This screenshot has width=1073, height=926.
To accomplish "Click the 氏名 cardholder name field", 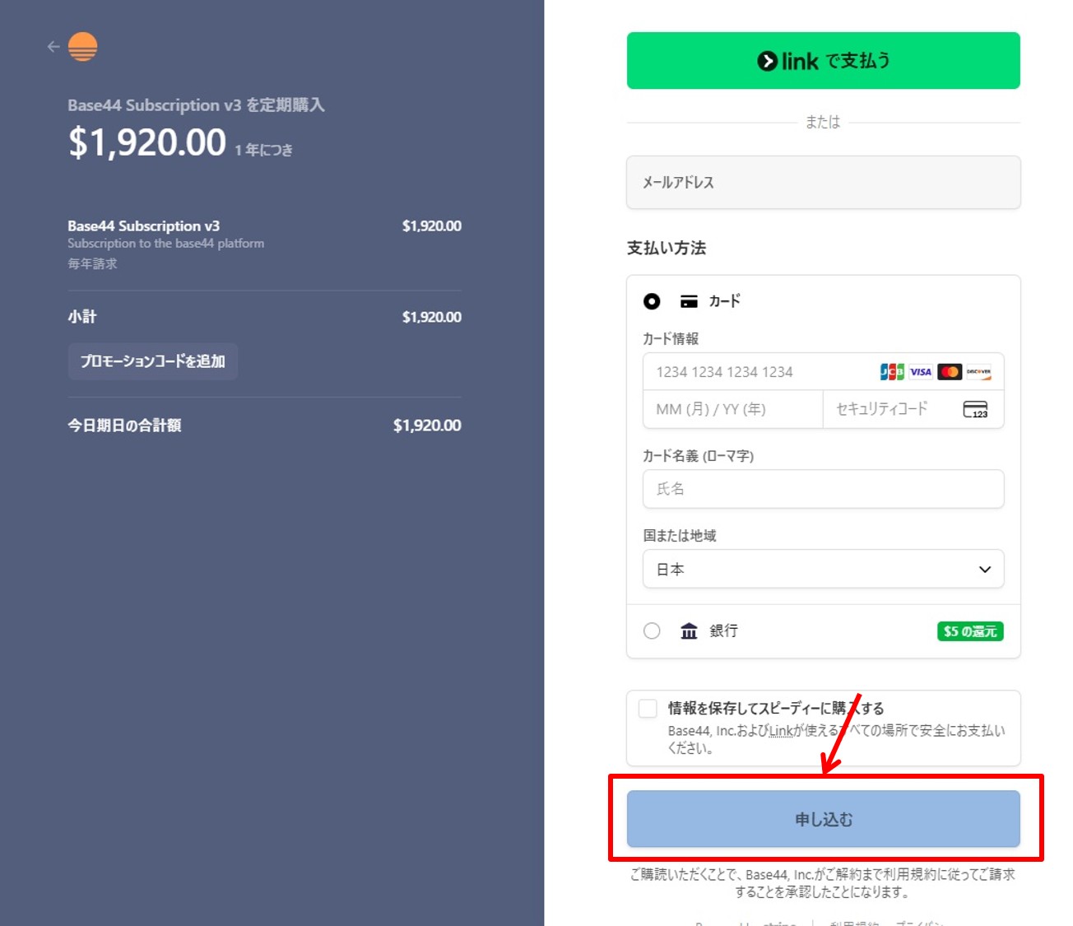I will (823, 489).
